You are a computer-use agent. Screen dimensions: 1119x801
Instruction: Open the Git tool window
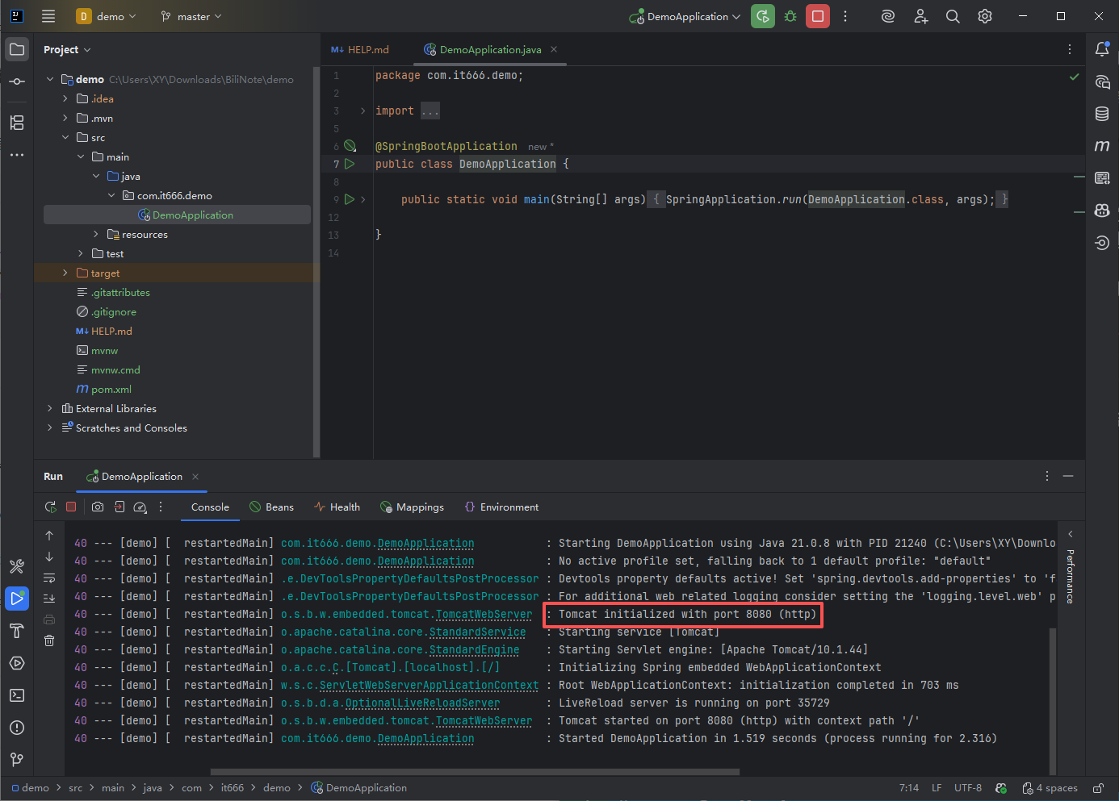pos(17,760)
